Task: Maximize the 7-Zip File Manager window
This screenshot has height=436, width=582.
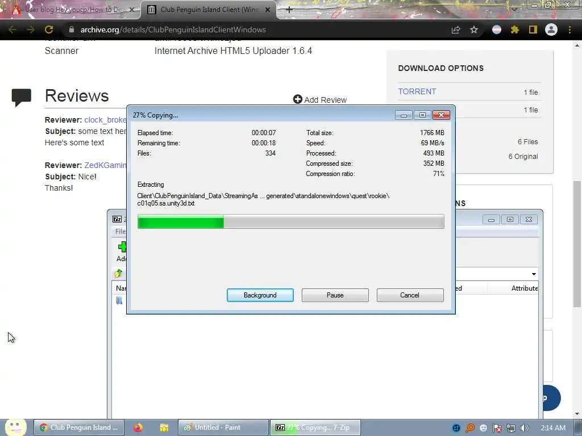Action: tap(510, 220)
